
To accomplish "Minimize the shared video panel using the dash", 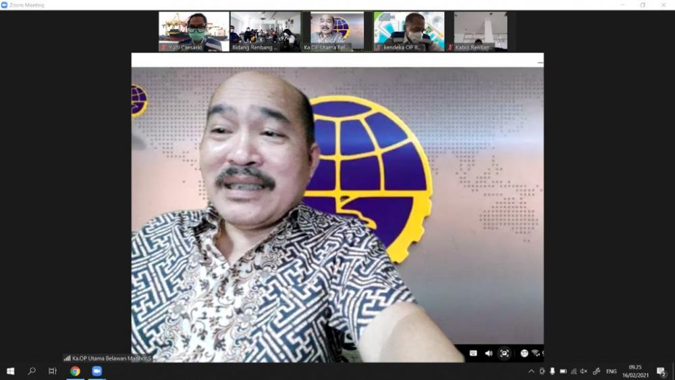I will 540,63.
